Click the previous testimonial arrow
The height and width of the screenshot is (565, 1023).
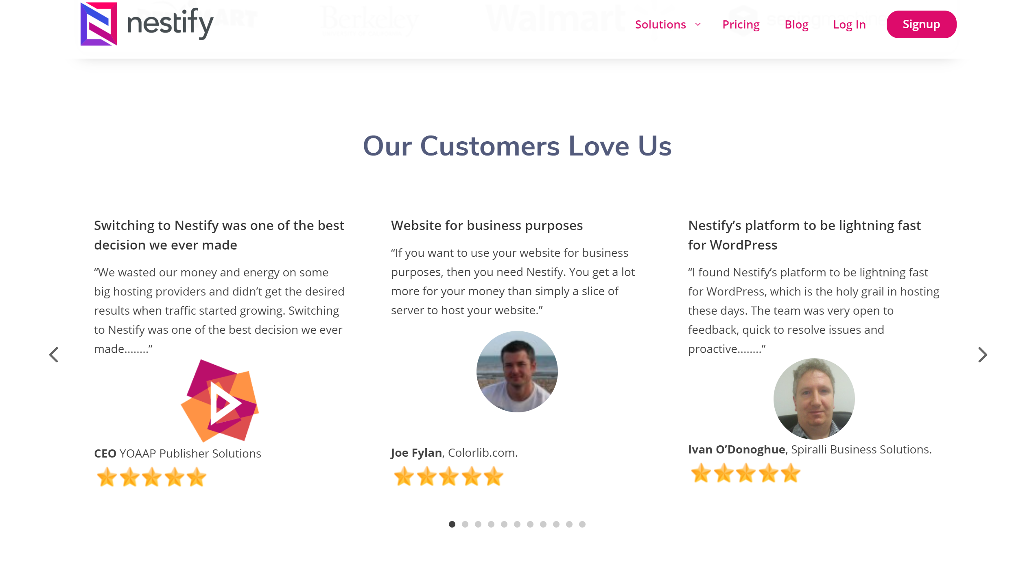54,355
